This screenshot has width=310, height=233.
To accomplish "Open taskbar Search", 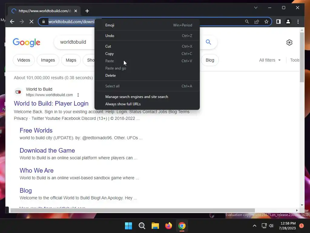I will tap(142, 226).
